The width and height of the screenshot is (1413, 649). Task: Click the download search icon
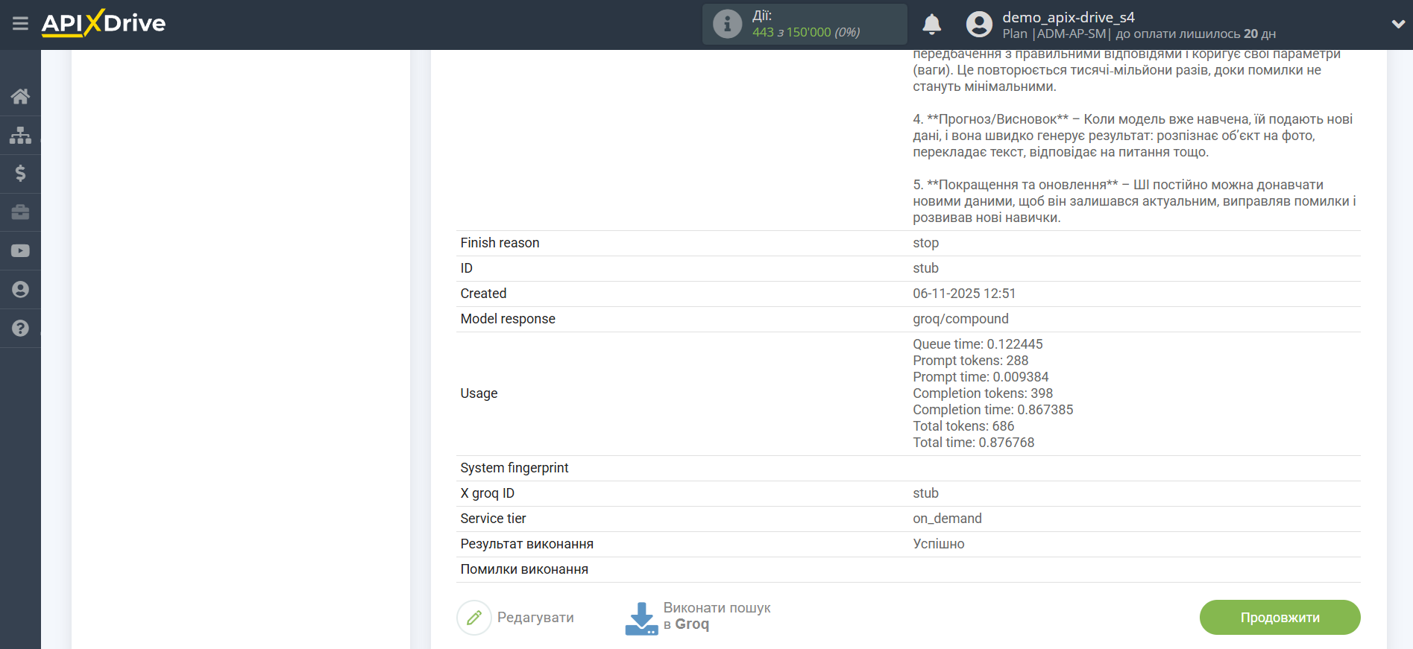[x=641, y=618]
